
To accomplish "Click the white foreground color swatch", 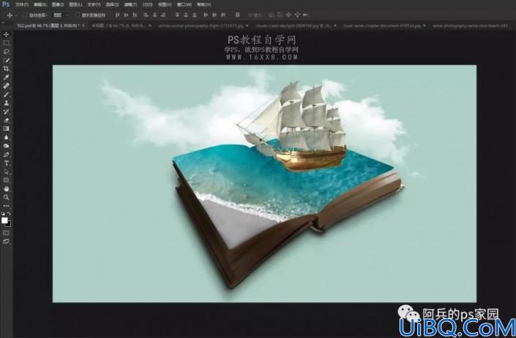I will click(4, 220).
